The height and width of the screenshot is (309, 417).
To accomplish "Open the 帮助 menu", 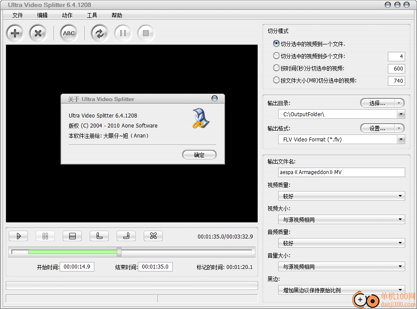I will (117, 15).
